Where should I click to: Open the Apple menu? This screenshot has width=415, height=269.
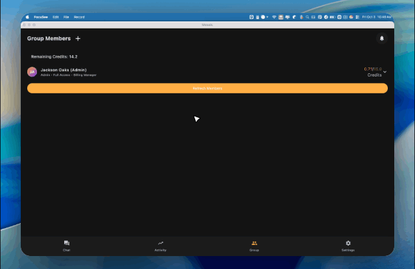coord(27,17)
